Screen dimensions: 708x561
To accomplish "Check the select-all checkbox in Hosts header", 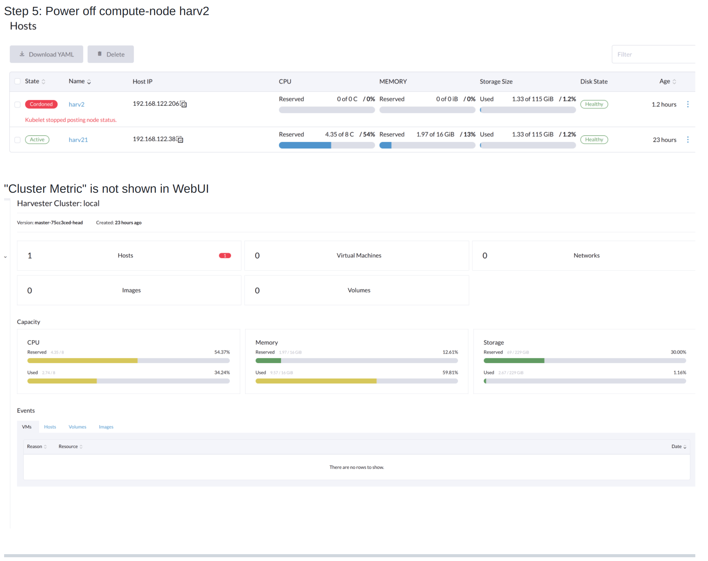I will click(x=17, y=81).
